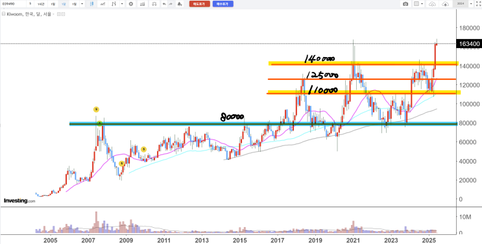The width and height of the screenshot is (482, 244).
Task: Expand dropdown next to 2024 label
Action: (471, 4)
